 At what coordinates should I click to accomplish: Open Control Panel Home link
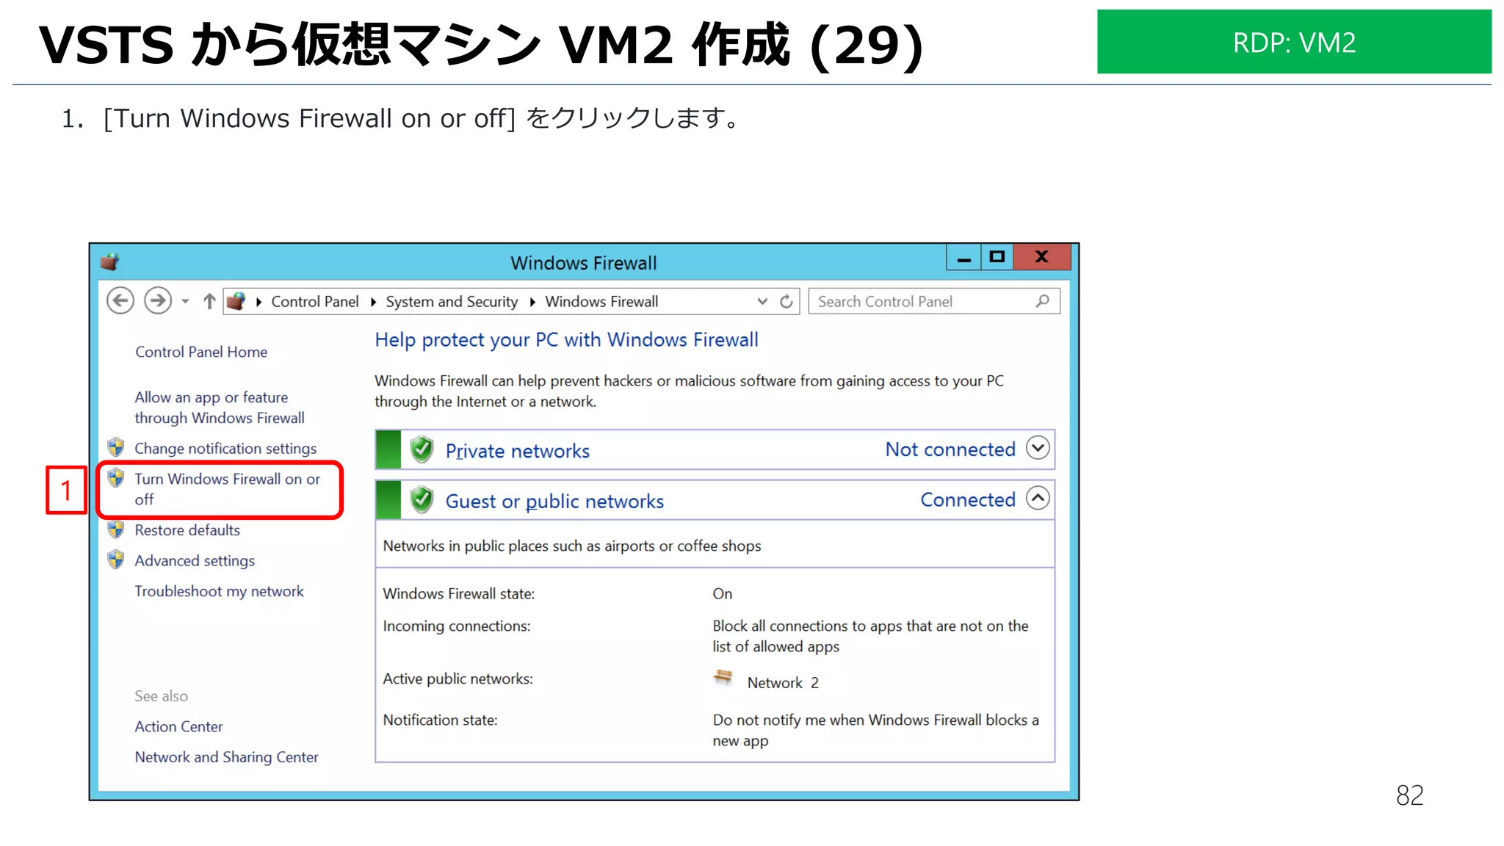tap(201, 352)
